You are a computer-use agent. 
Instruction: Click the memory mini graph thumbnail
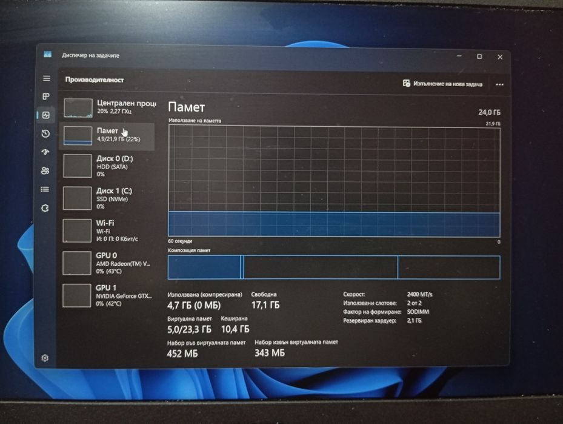(78, 135)
